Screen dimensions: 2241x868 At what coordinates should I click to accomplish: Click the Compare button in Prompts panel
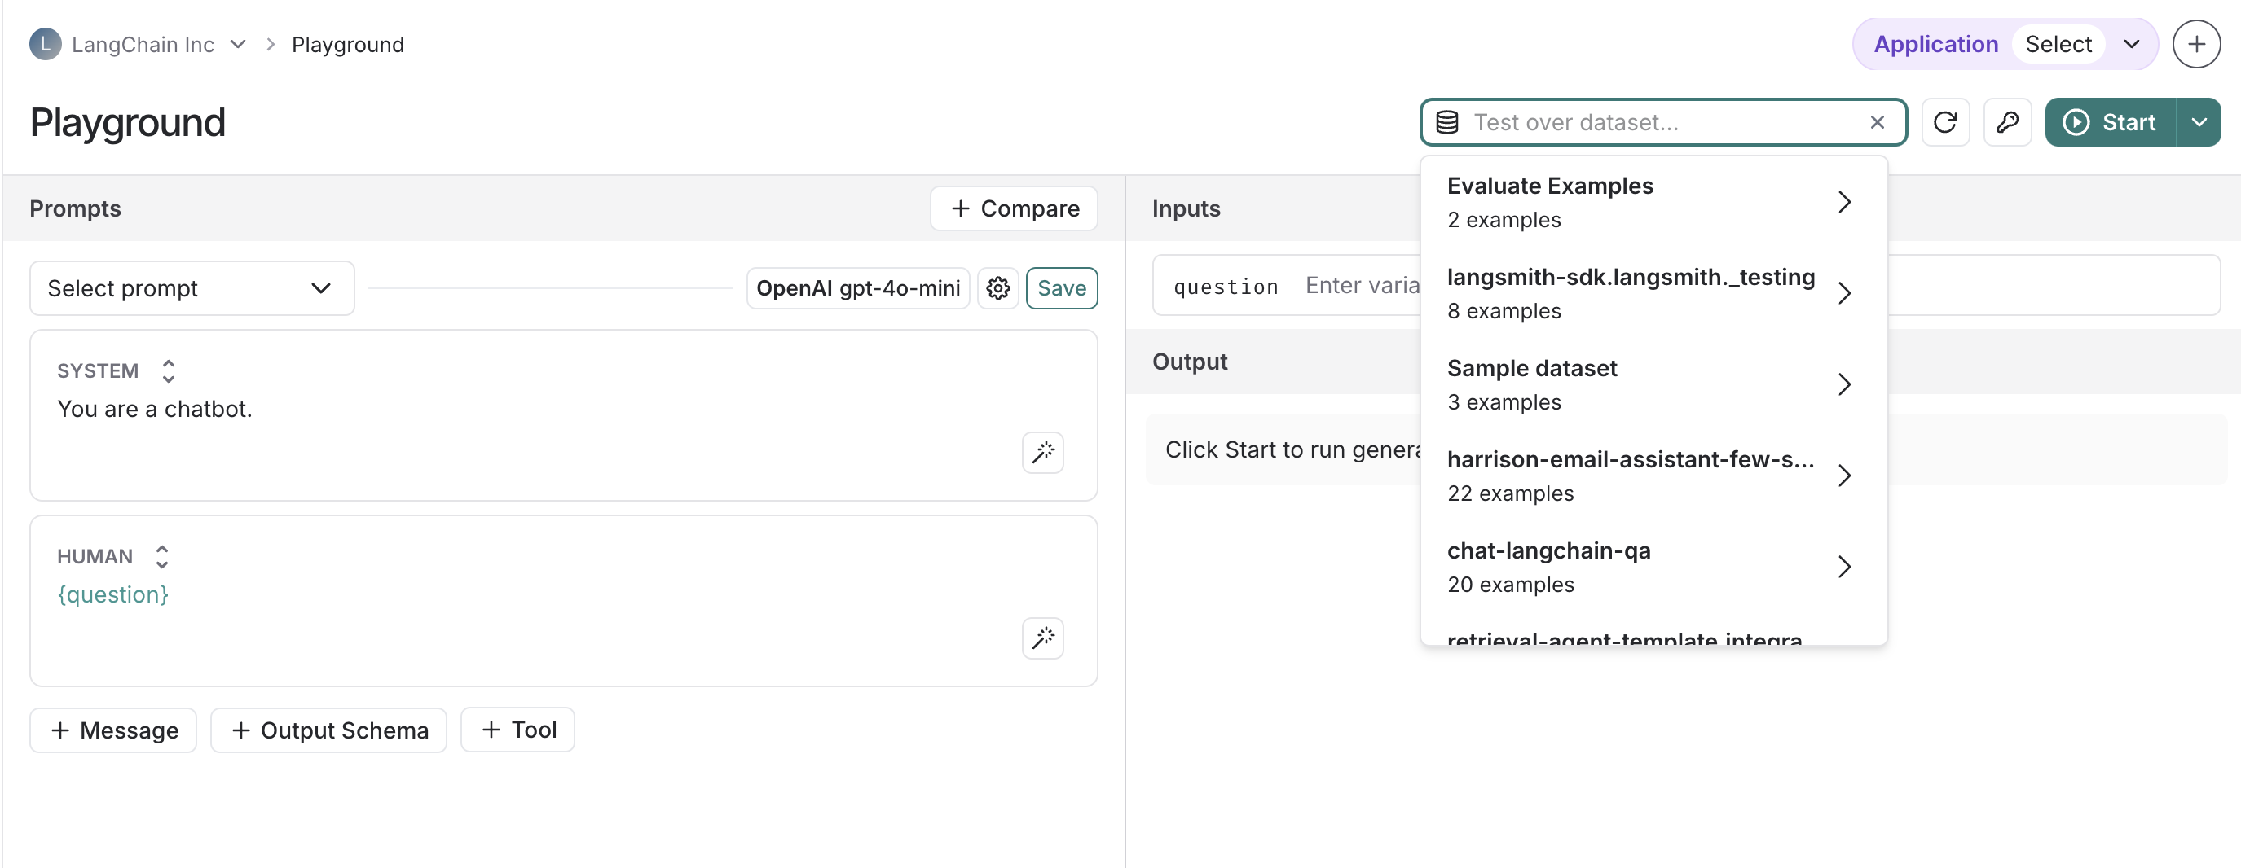pyautogui.click(x=1014, y=208)
